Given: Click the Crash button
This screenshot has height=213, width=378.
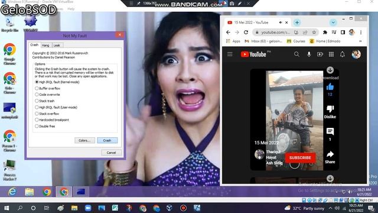Looking at the screenshot, I should coord(107,140).
